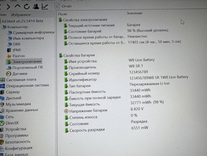This screenshot has height=156, width=207.
Task: Click the forward navigation arrow
Action: point(8,7)
